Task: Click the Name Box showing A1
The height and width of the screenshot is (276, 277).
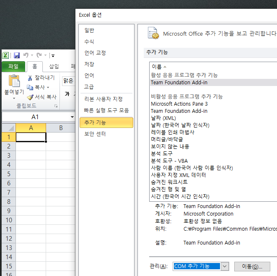Action: tap(35, 117)
